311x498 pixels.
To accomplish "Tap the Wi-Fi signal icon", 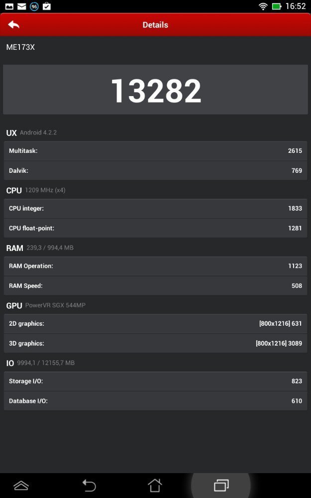I will 263,6.
